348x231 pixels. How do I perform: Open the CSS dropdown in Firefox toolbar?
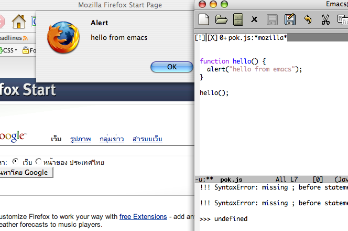[x=9, y=50]
